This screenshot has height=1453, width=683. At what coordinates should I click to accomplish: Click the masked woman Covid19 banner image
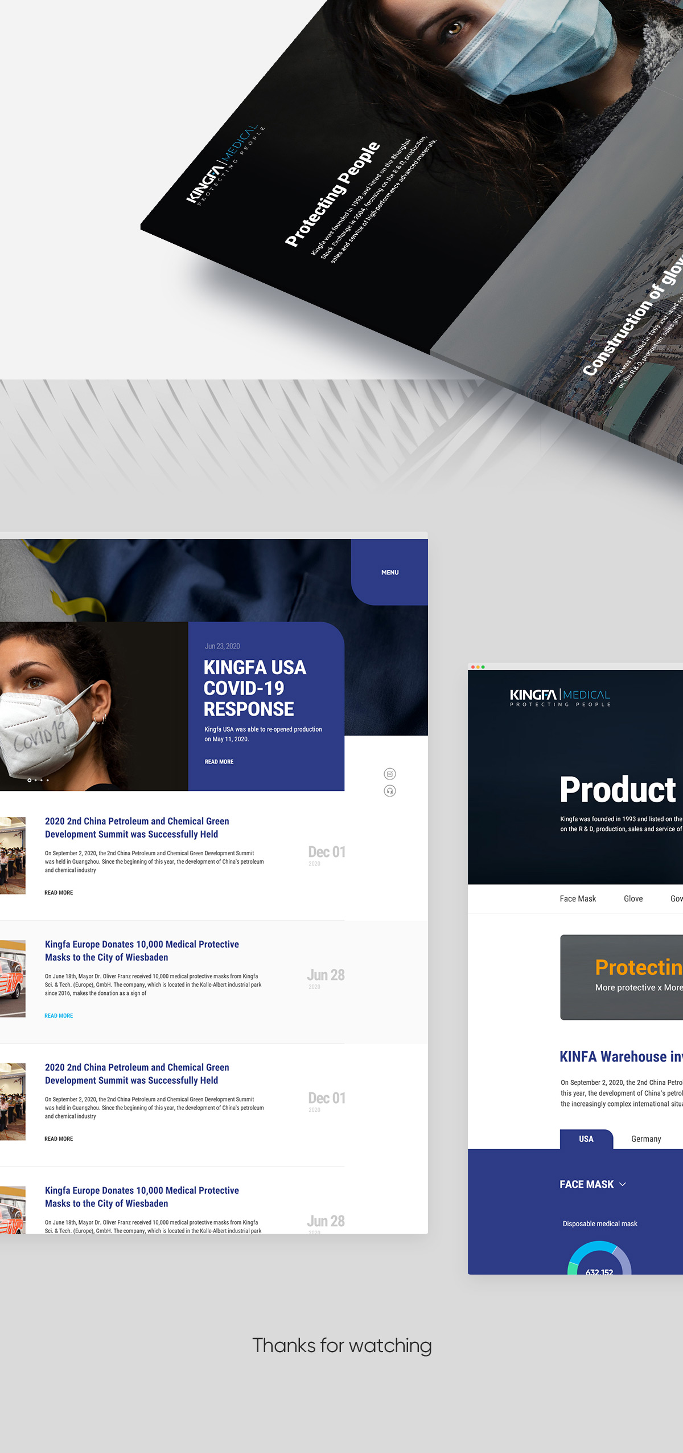pyautogui.click(x=94, y=707)
